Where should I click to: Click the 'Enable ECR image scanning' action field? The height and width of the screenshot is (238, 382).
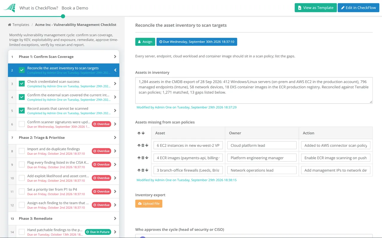pyautogui.click(x=335, y=158)
